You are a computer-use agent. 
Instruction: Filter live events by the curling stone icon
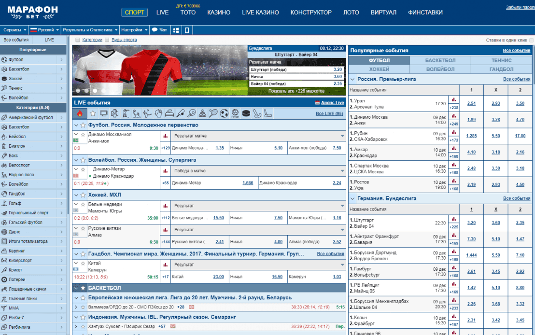click(169, 113)
